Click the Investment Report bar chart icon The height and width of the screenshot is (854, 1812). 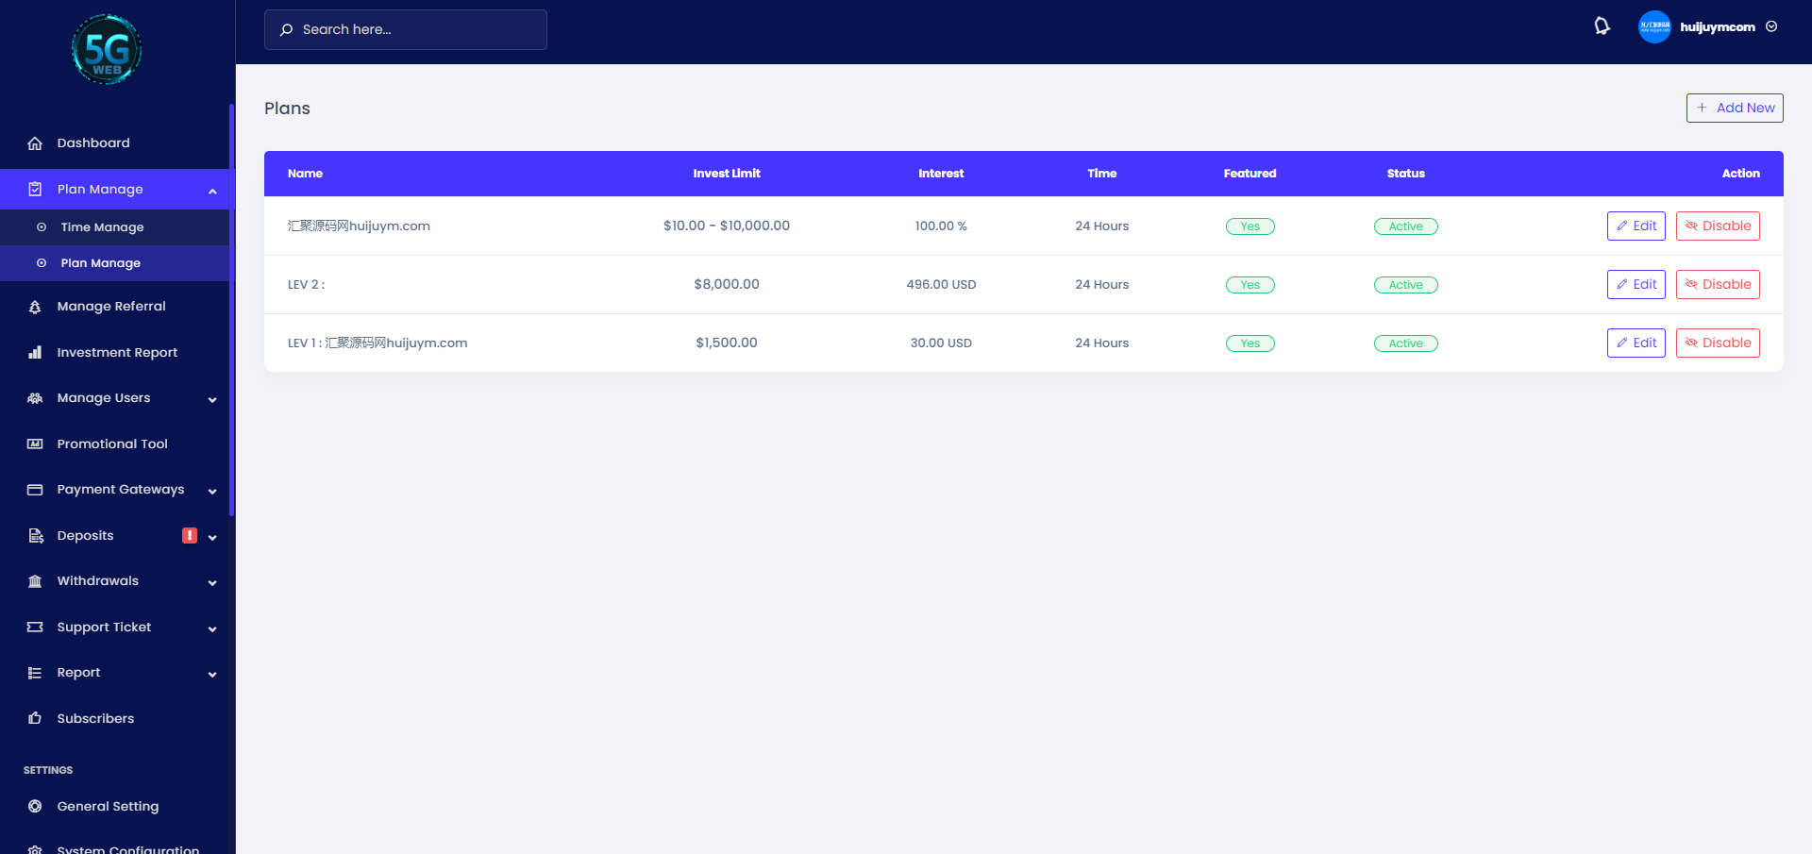point(35,352)
